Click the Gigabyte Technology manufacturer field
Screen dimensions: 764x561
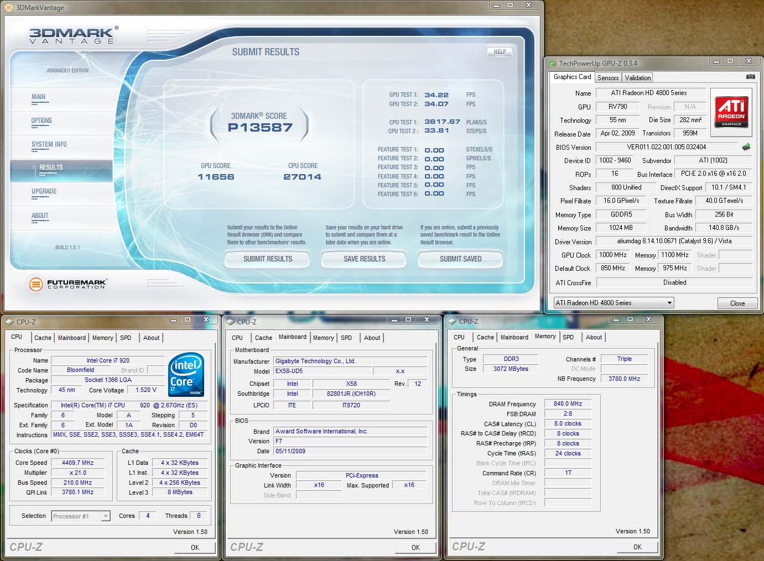click(x=351, y=361)
